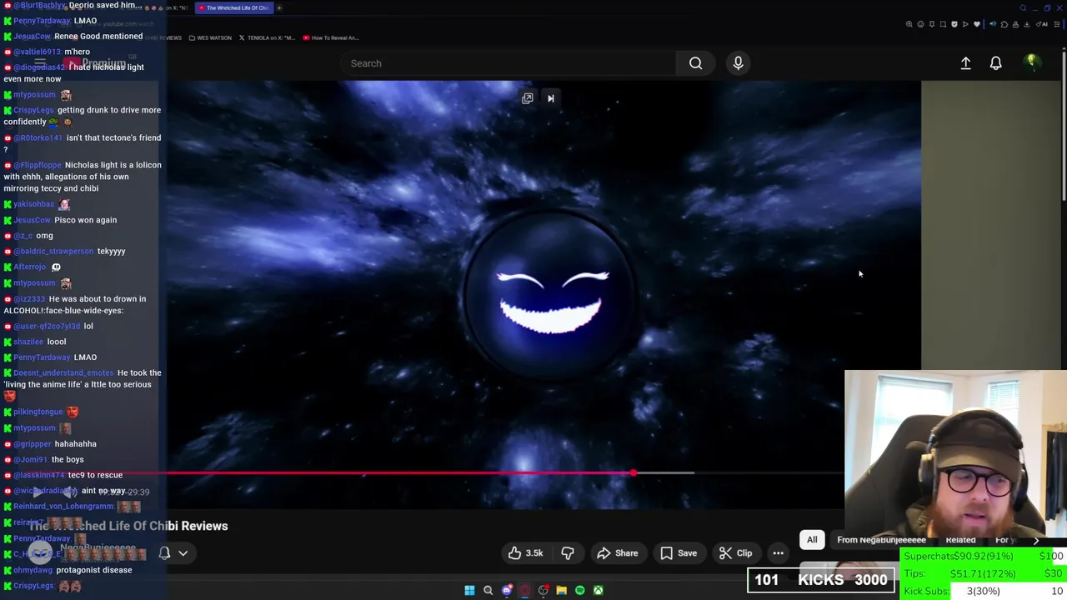Viewport: 1067px width, 600px height.
Task: Click chat message 'Pisco won again'
Action: 85,220
